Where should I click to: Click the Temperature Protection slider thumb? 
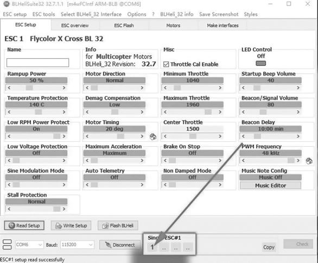[x=39, y=112]
